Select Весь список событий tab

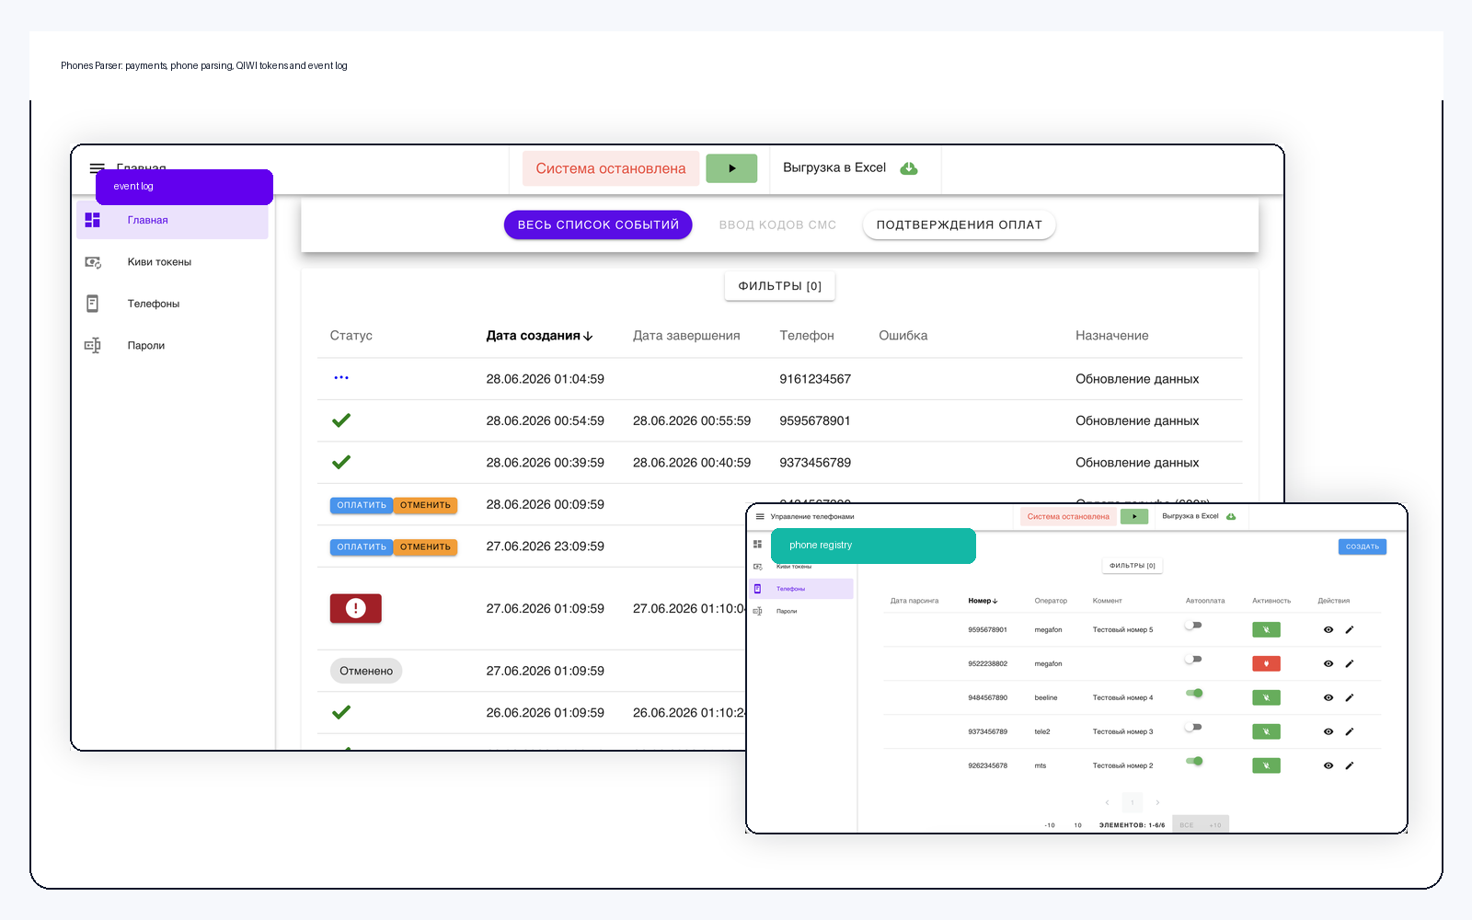coord(598,224)
